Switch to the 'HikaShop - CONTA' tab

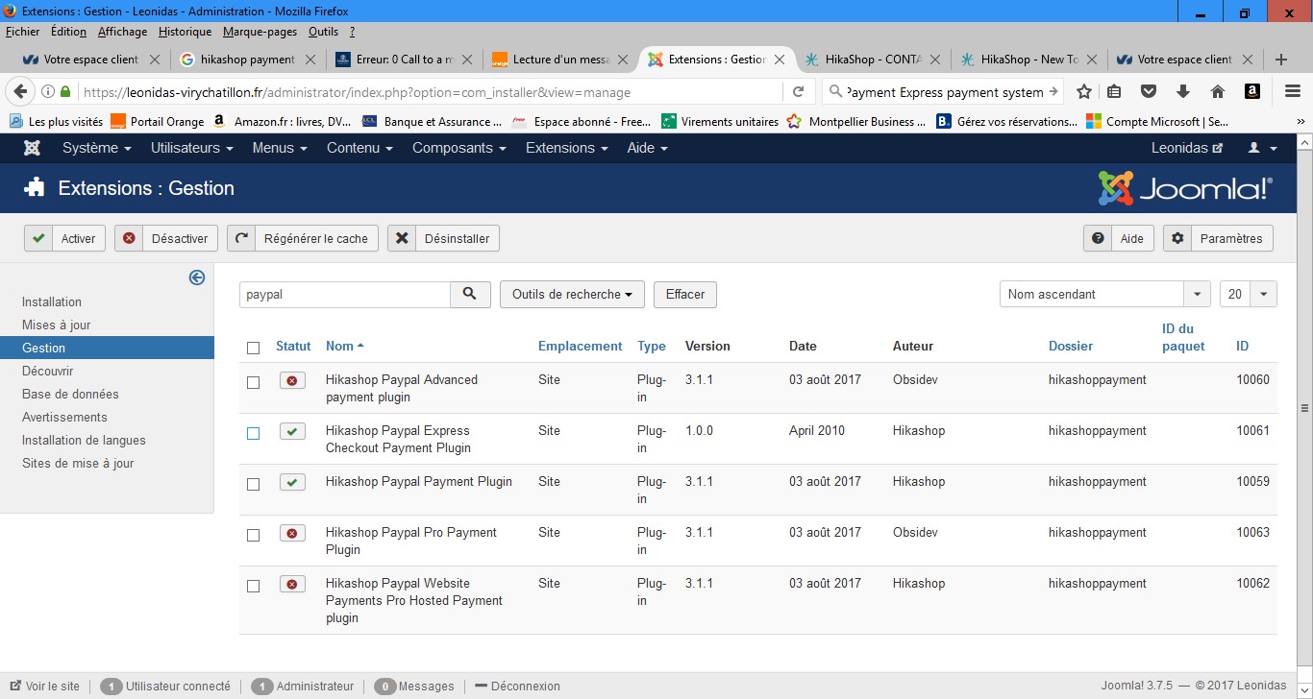(873, 60)
